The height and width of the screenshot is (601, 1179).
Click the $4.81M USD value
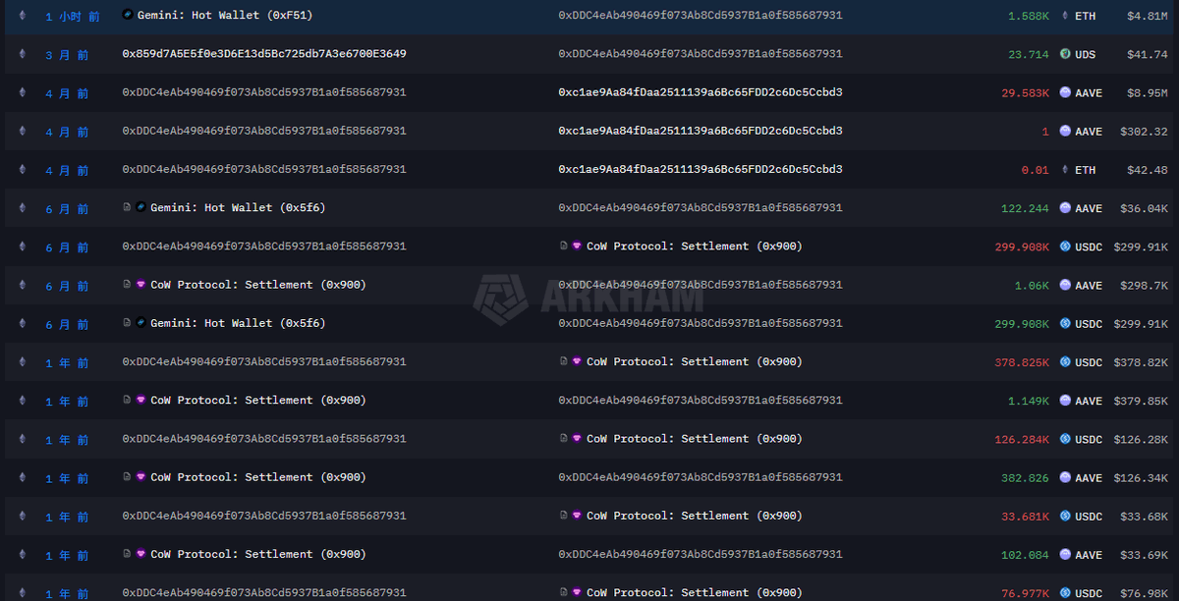pyautogui.click(x=1148, y=16)
